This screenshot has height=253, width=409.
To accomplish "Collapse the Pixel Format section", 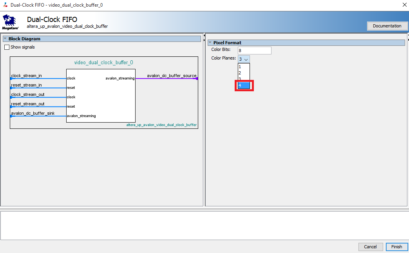I will pos(210,43).
